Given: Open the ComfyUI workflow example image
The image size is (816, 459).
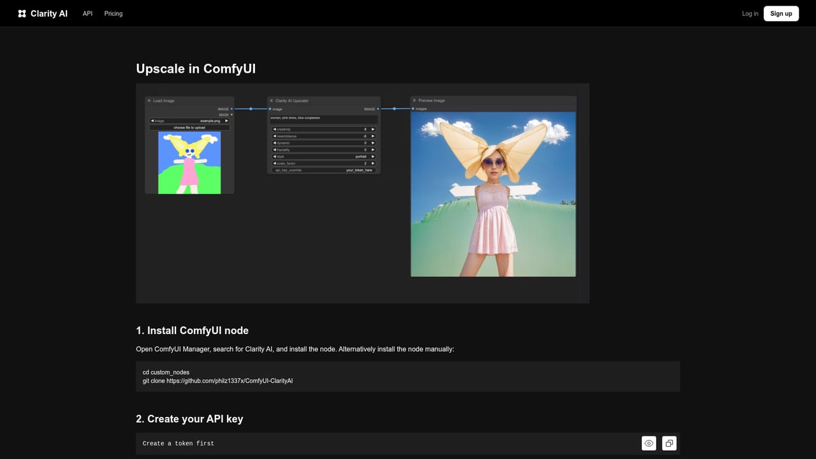Looking at the screenshot, I should coord(363,193).
